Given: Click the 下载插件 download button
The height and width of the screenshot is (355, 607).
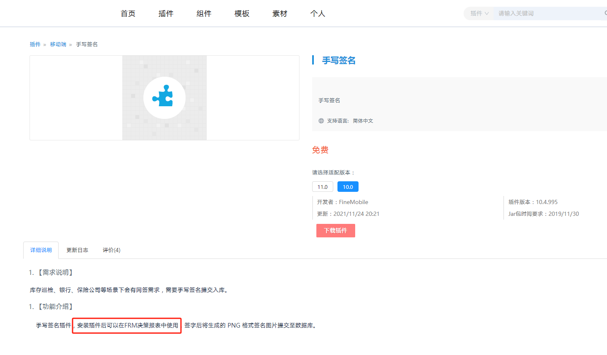Looking at the screenshot, I should click(336, 231).
